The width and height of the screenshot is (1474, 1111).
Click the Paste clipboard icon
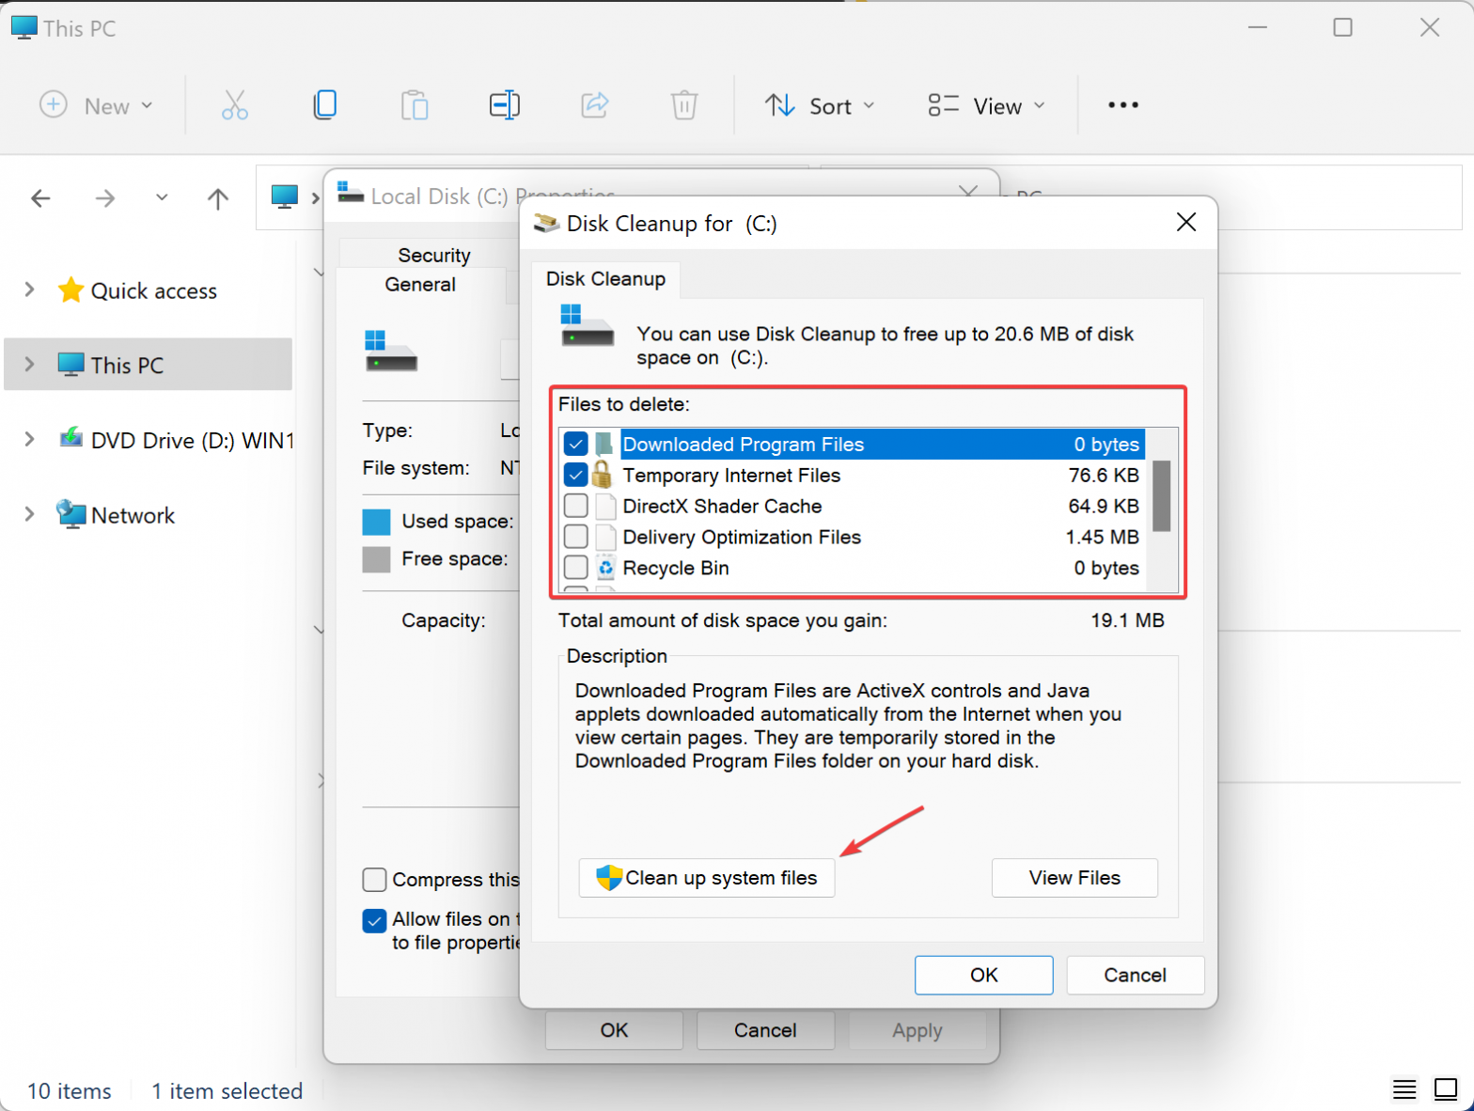(415, 105)
